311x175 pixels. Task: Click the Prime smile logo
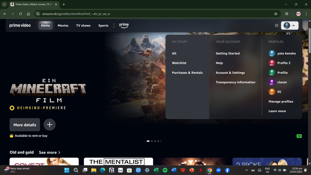[124, 25]
